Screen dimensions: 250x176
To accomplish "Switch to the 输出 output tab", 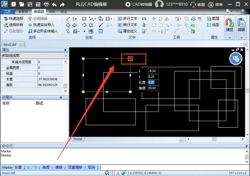I will [x=63, y=12].
